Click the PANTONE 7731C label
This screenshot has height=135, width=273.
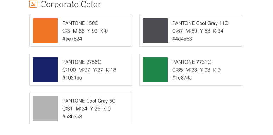[x=191, y=62]
